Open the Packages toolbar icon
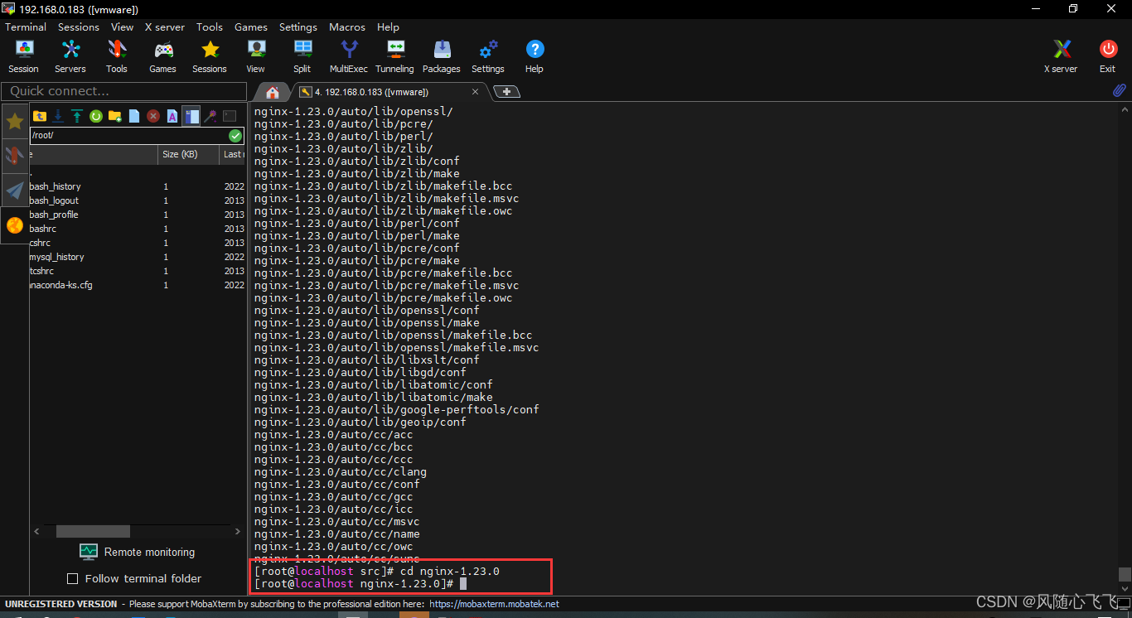1132x618 pixels. click(x=442, y=56)
